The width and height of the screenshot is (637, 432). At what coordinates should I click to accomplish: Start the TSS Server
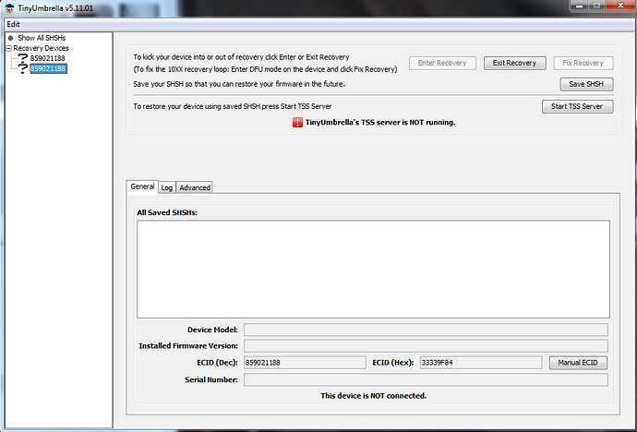tap(577, 106)
